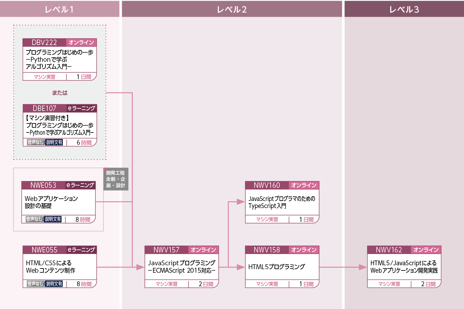Image resolution: width=464 pixels, height=309 pixels.
Task: Click the オンライン badge on DBV222
Action: pos(81,42)
